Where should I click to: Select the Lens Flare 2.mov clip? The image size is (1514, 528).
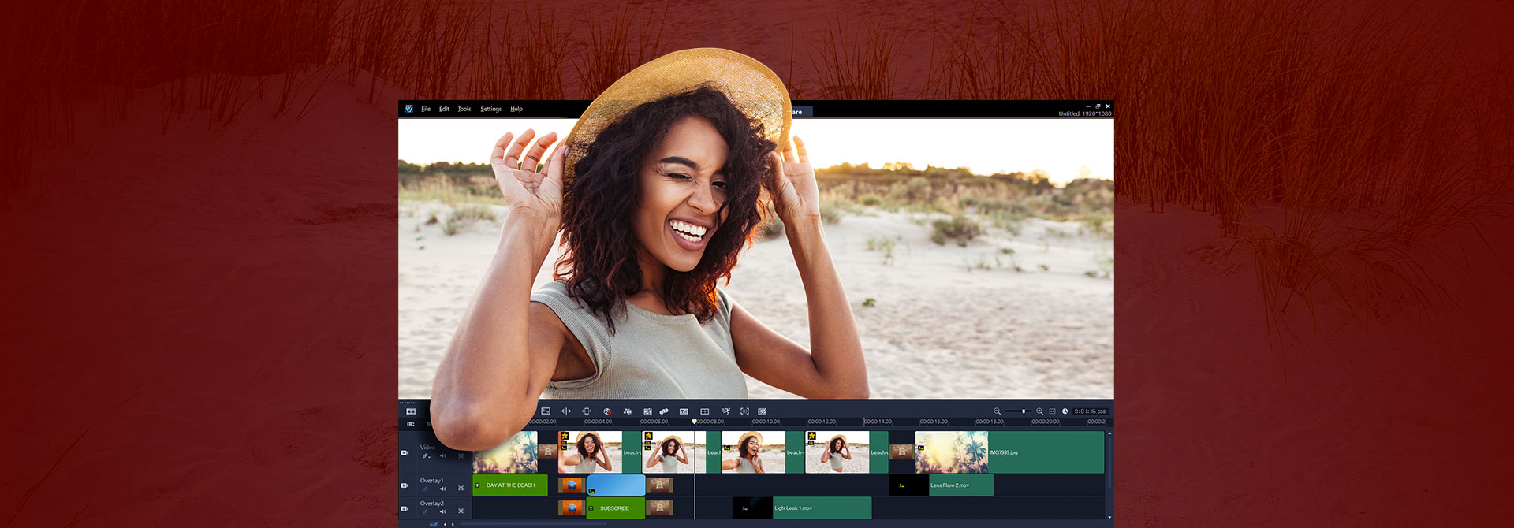[x=960, y=485]
